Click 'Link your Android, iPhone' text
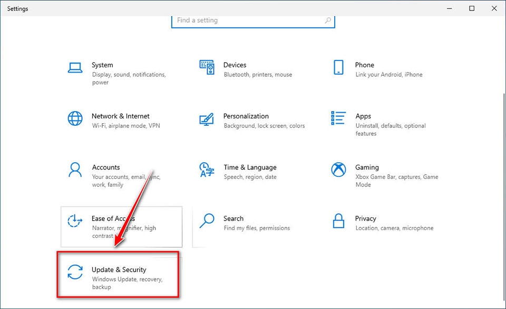Image resolution: width=506 pixels, height=309 pixels. (389, 74)
